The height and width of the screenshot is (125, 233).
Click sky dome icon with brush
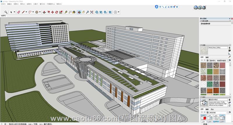click(204, 8)
